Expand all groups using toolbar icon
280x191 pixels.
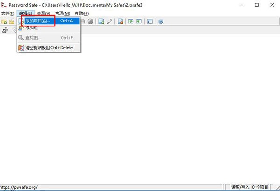[131, 21]
